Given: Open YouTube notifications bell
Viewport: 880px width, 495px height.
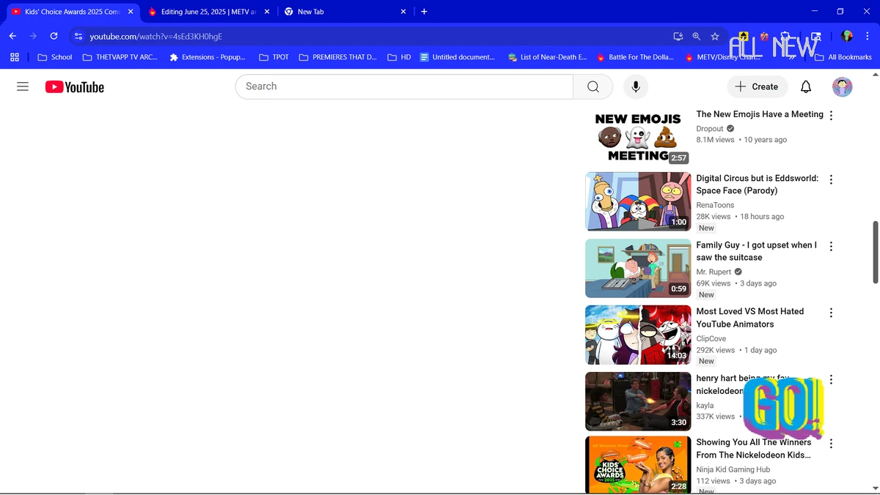Looking at the screenshot, I should tap(805, 86).
